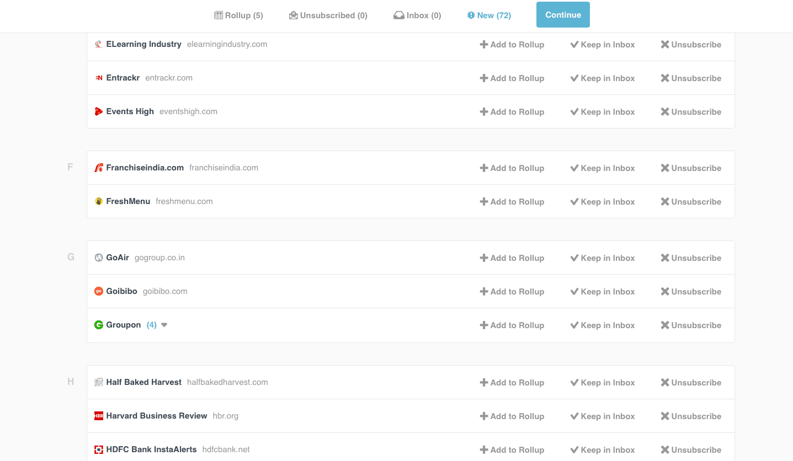This screenshot has width=793, height=461.
Task: Open the Unsubscribed (0) tab
Action: pyautogui.click(x=328, y=15)
